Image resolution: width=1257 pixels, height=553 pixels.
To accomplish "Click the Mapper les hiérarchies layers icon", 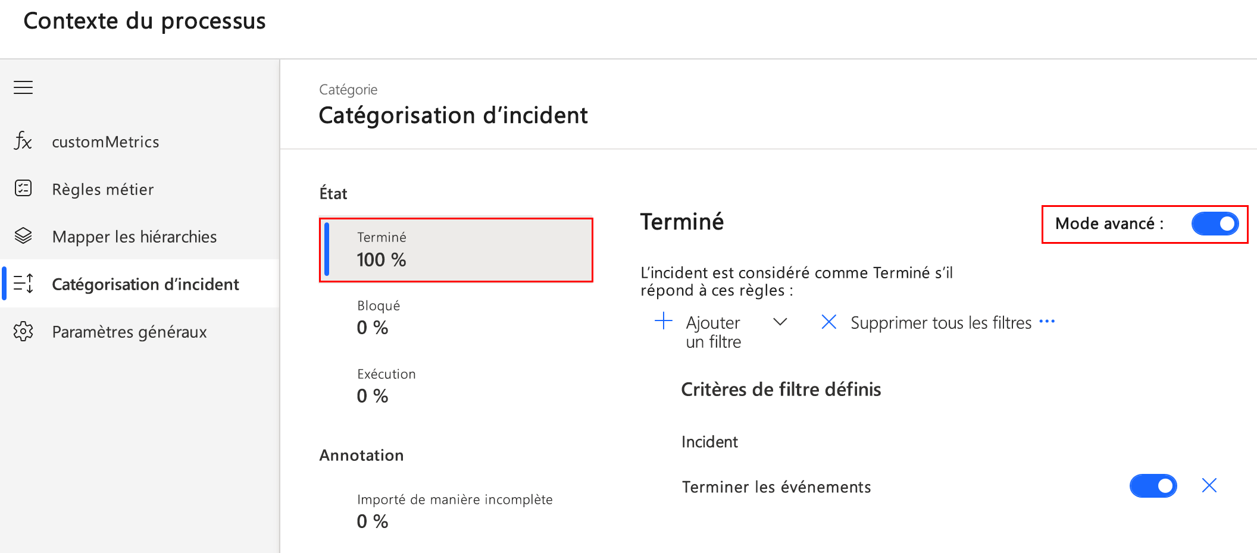I will click(x=23, y=236).
